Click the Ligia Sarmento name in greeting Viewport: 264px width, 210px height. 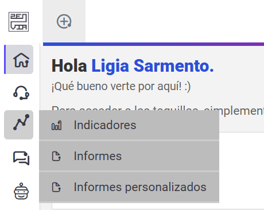(x=153, y=66)
